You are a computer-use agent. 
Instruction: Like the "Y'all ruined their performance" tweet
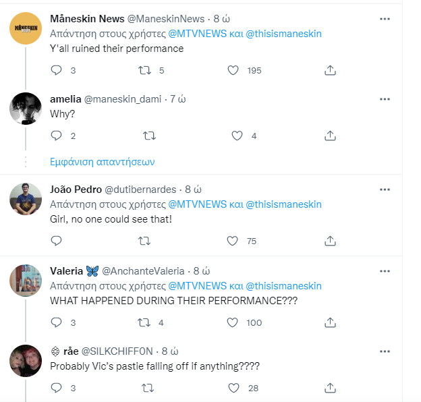pos(233,70)
